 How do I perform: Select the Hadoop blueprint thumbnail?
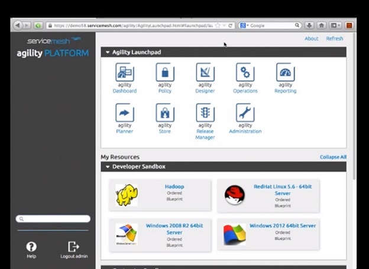(127, 195)
